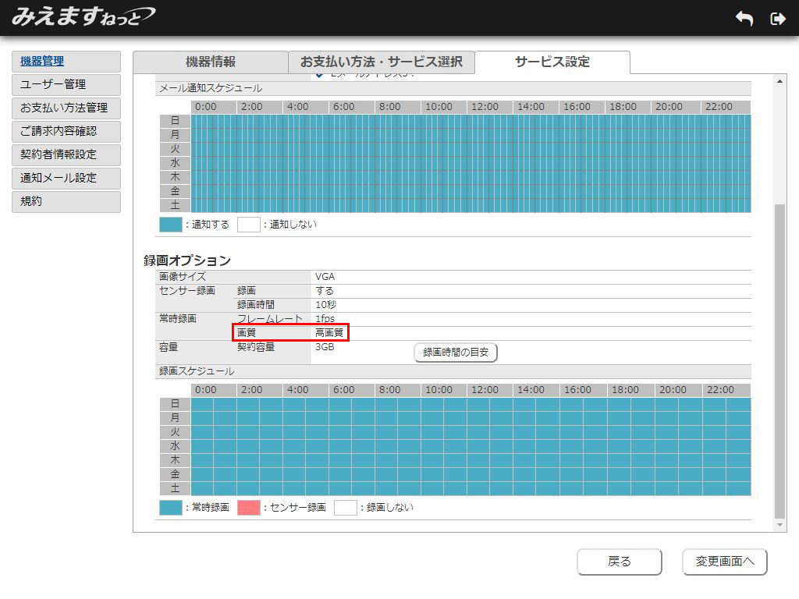This screenshot has height=599, width=799.
Task: Click the pink センサー録画 legend swatch
Action: pyautogui.click(x=248, y=508)
